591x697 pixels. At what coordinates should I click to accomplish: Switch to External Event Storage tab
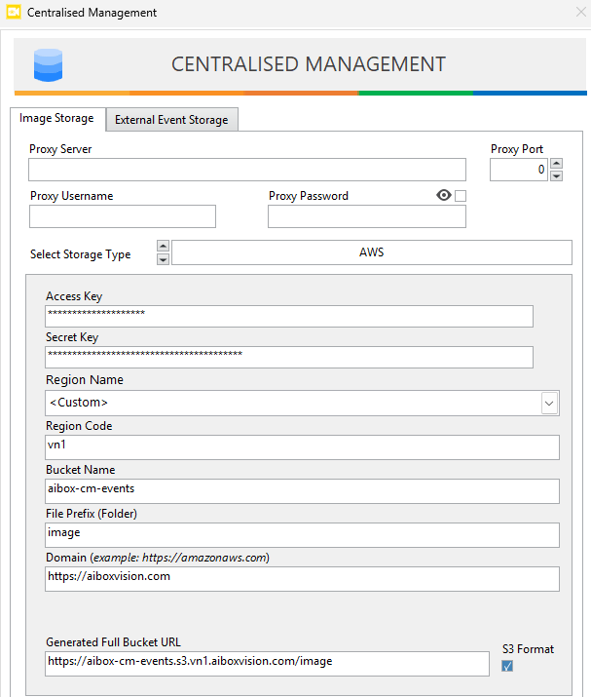(171, 120)
